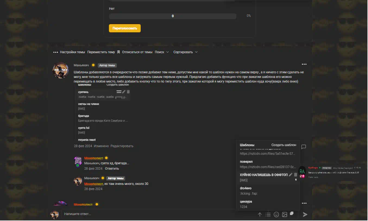368x221 pixels.
Task: Open Маньякич avatar on the first post
Action: (x=61, y=71)
